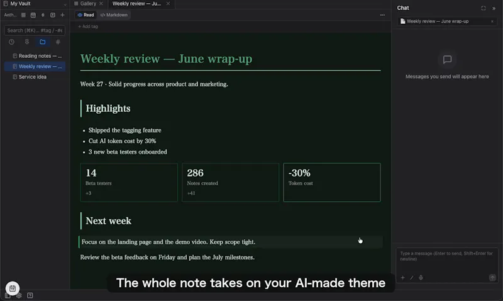The height and width of the screenshot is (301, 503).
Task: Click the Beta testers 14 stat card
Action: (129, 182)
